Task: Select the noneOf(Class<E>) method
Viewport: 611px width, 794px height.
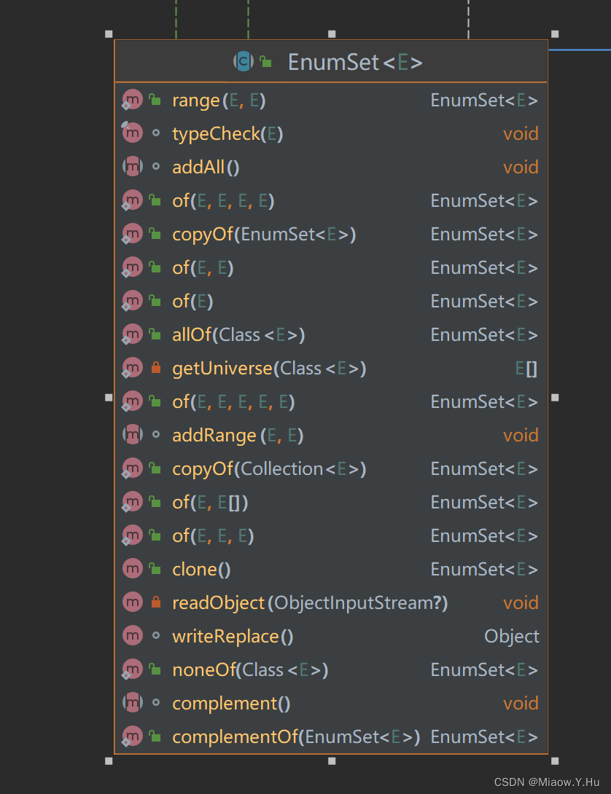Action: [251, 670]
